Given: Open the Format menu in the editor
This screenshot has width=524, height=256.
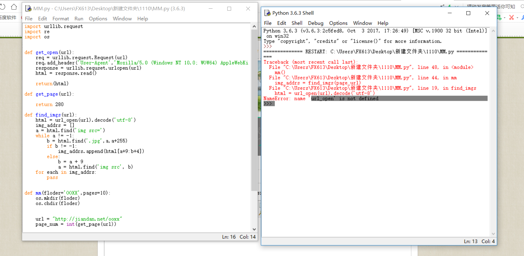Looking at the screenshot, I should click(60, 19).
